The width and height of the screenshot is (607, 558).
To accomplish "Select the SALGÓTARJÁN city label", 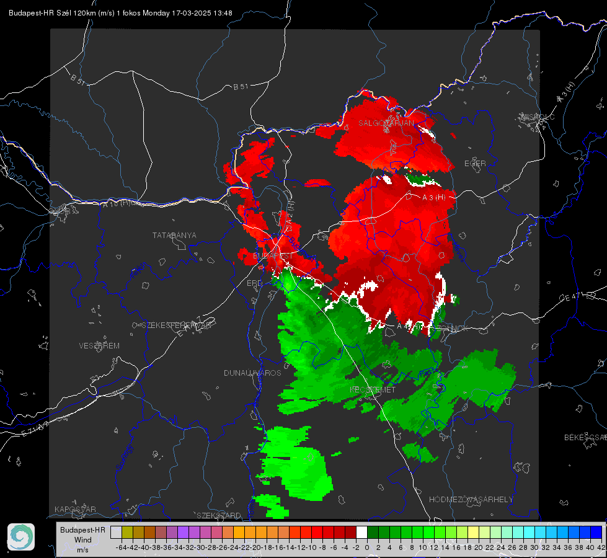I will [386, 123].
